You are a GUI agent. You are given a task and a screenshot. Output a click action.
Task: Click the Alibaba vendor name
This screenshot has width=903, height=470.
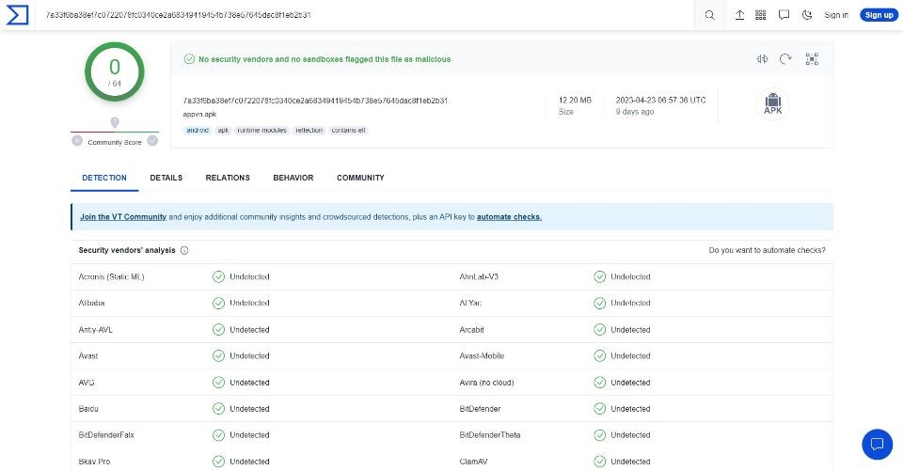pyautogui.click(x=91, y=303)
